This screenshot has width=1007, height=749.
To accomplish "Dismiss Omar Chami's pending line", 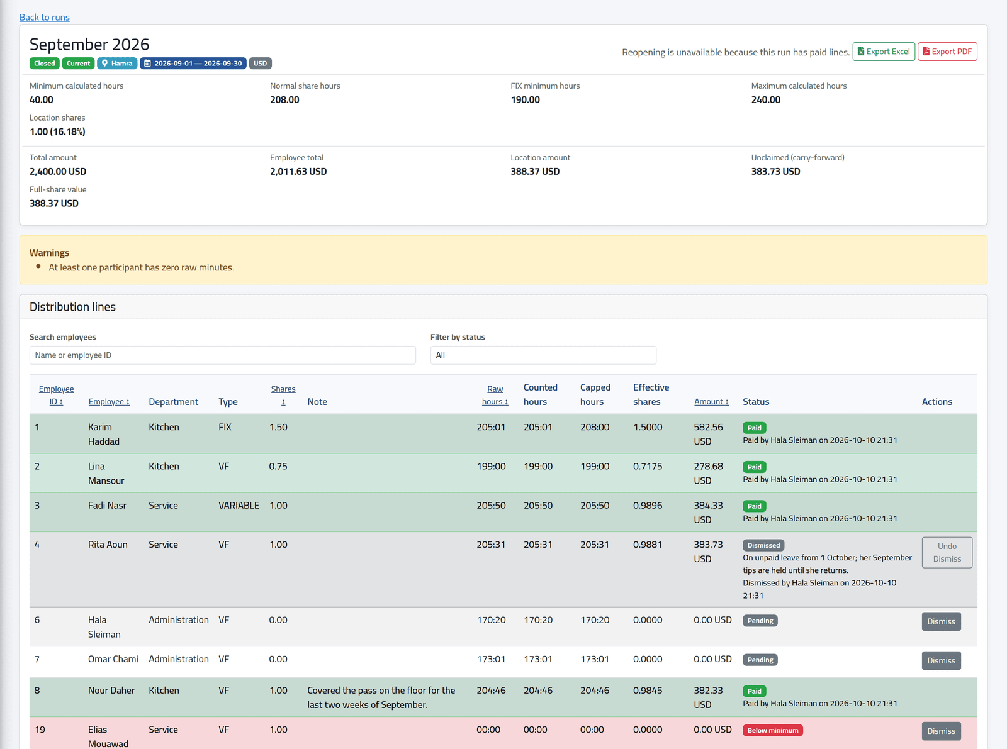I will [941, 660].
